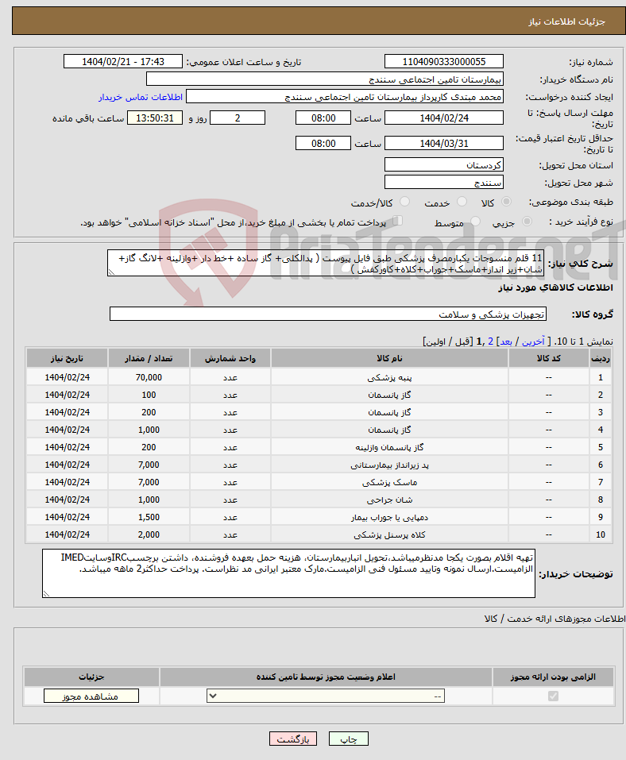626x760 pixels.
Task: Click the چاپ print button
Action: point(348,739)
